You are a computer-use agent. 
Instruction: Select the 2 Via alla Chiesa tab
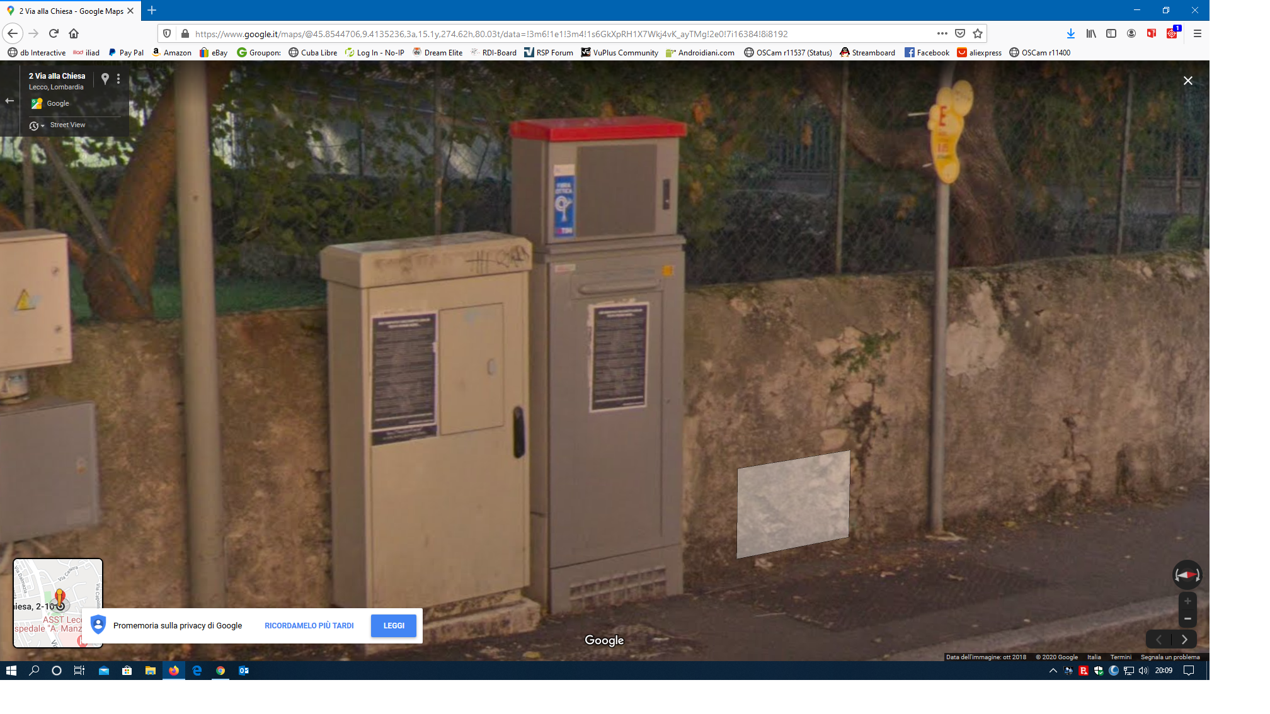coord(69,11)
